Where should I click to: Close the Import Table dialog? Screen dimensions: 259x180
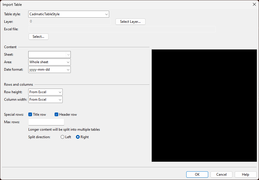pyautogui.click(x=254, y=4)
